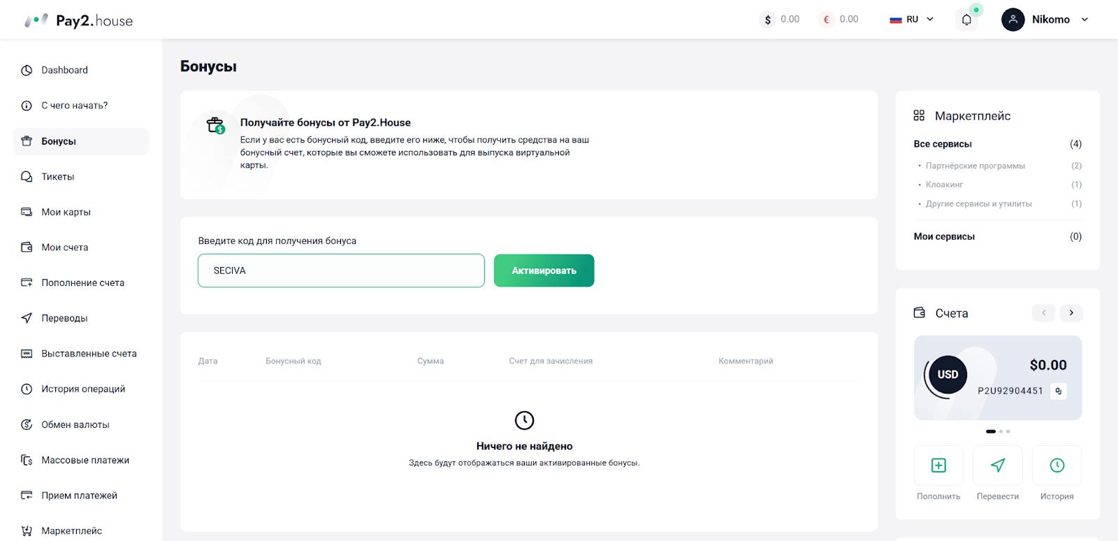Open Все сервисы in the marketplace panel
Screen dimensions: 1118x541
943,144
